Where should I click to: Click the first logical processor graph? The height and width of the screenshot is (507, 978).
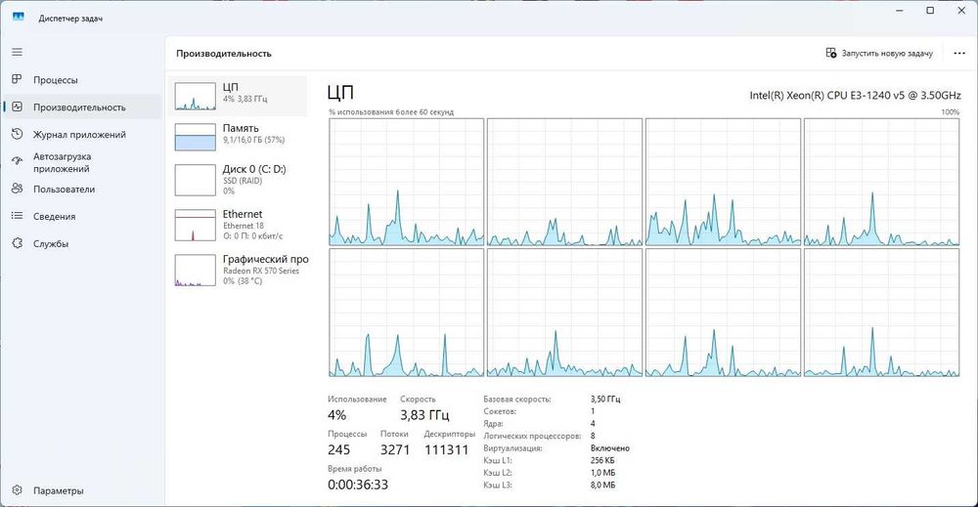point(406,182)
